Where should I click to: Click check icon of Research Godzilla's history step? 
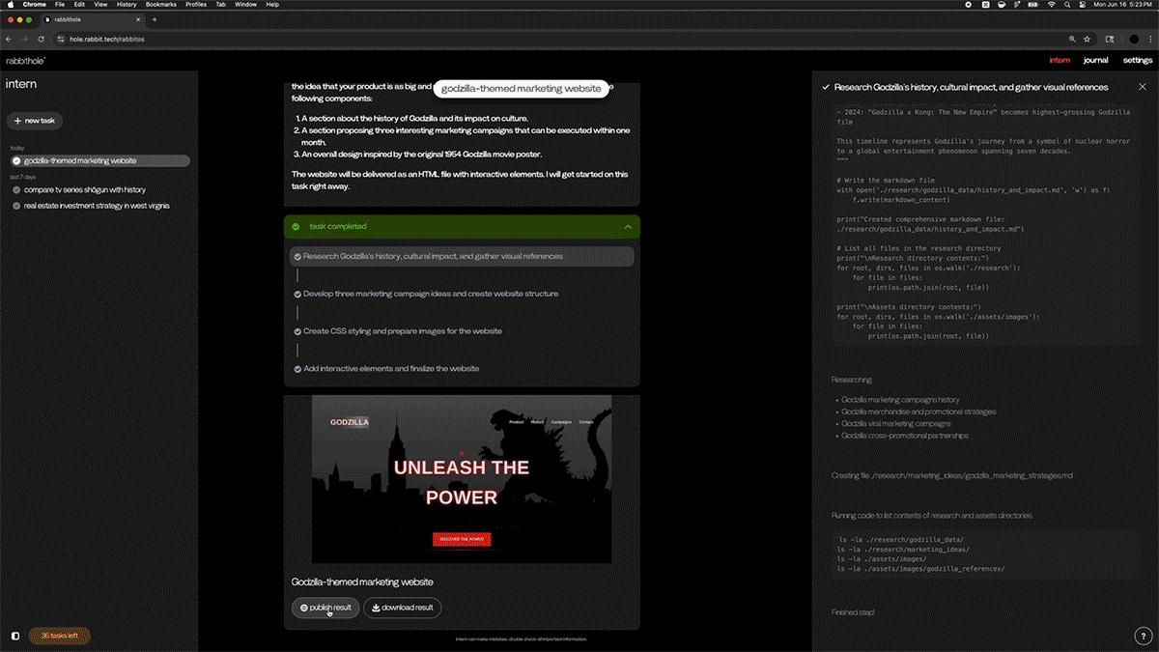click(297, 256)
